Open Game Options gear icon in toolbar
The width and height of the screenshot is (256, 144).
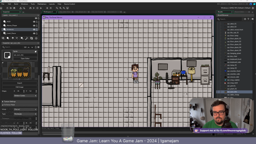coord(47,8)
